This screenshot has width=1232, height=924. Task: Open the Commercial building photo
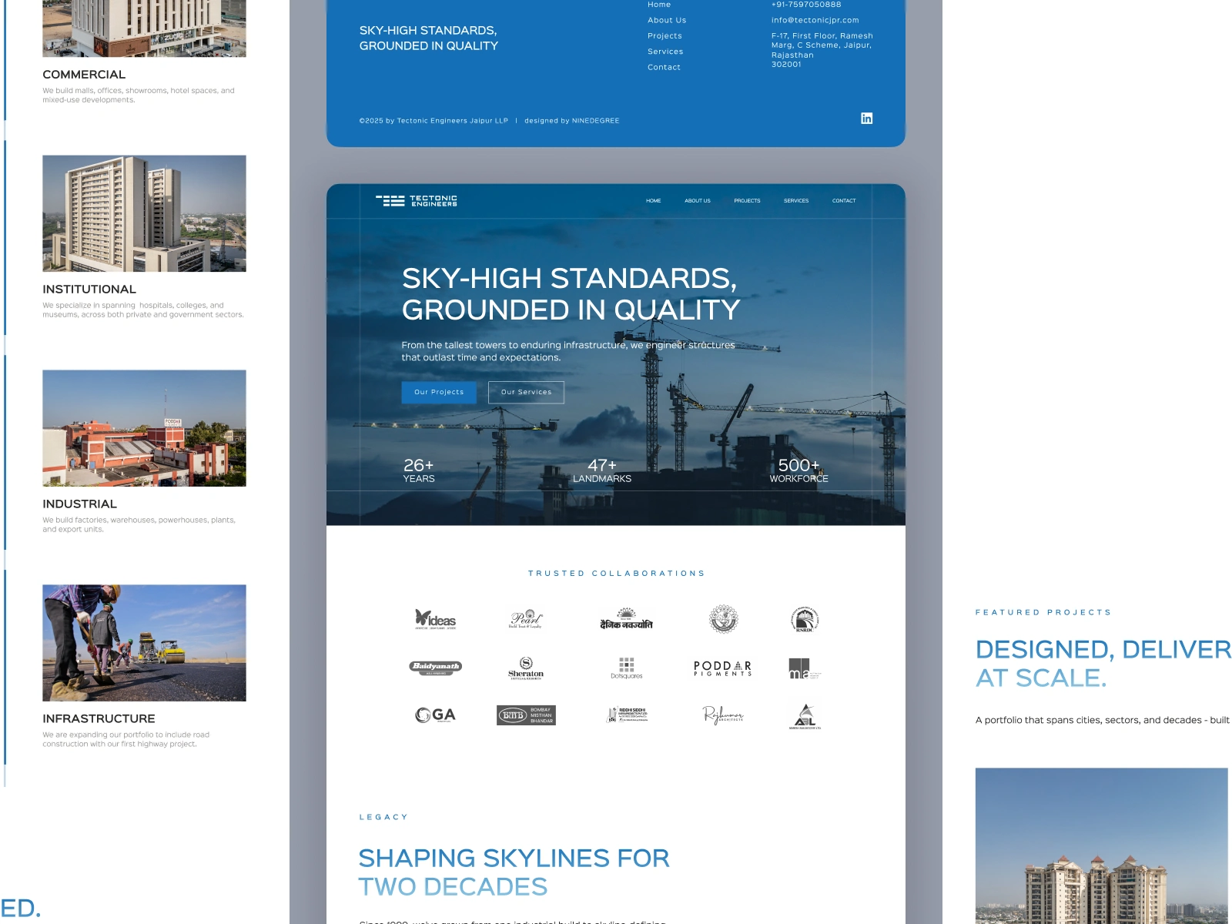[x=145, y=28]
